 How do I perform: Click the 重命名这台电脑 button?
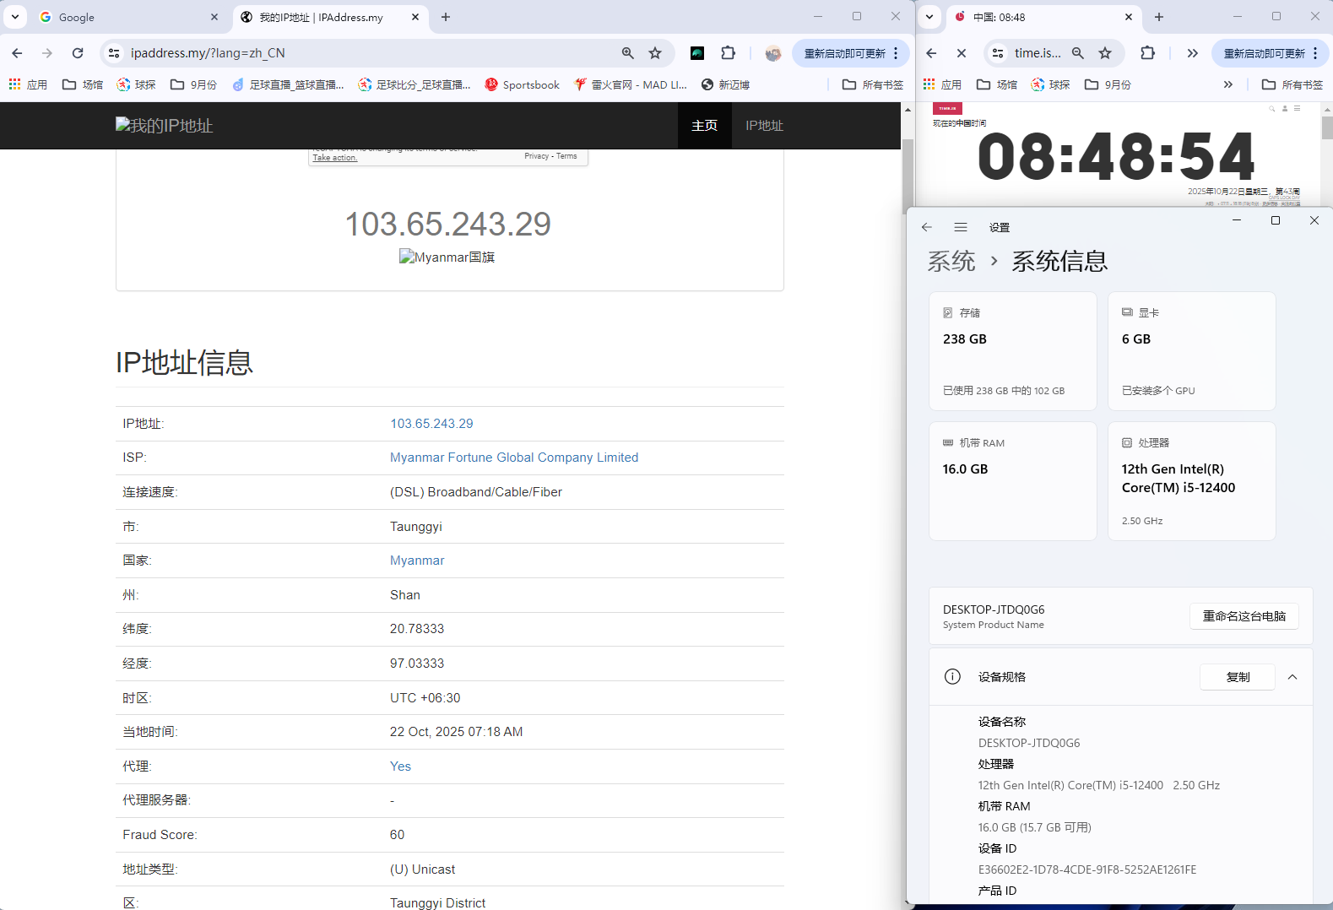[x=1244, y=616]
